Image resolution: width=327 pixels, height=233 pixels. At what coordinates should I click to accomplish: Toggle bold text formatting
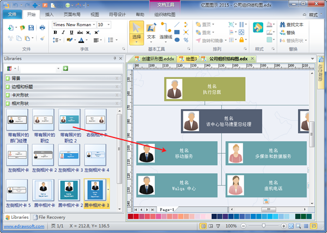[x=56, y=33]
